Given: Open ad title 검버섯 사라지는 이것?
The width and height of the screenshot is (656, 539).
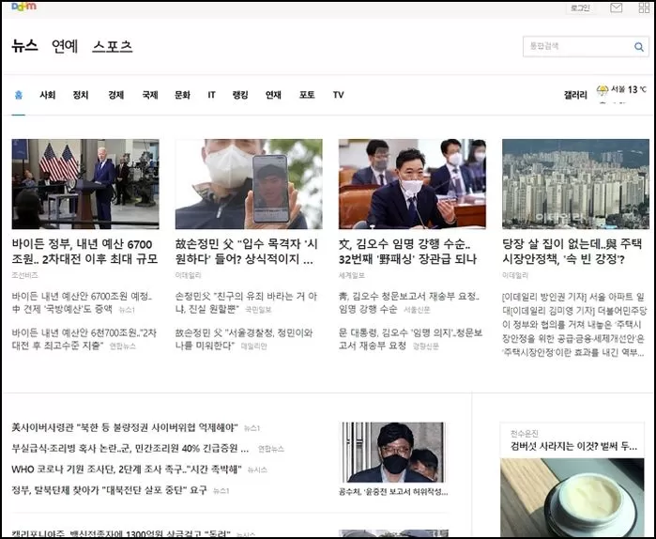Looking at the screenshot, I should pyautogui.click(x=573, y=446).
